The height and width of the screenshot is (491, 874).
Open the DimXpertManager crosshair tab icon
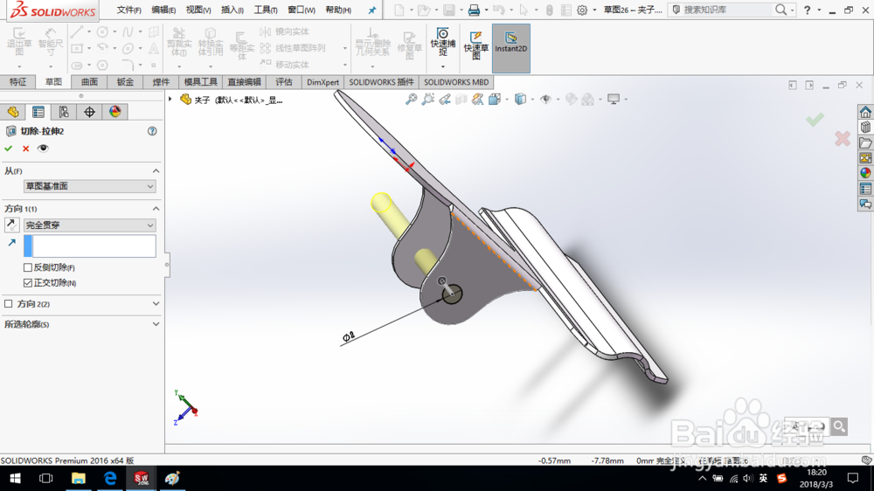[x=89, y=112]
